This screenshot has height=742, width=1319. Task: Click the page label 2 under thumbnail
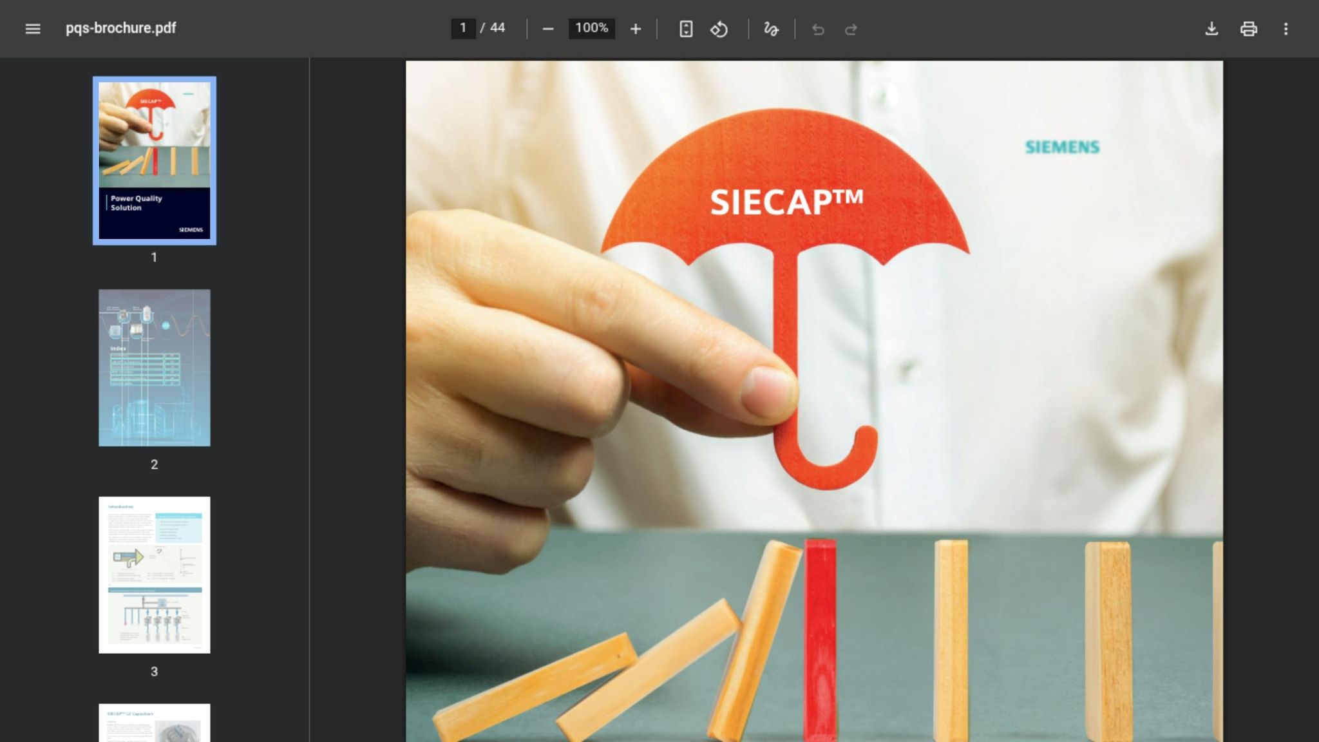pos(155,464)
